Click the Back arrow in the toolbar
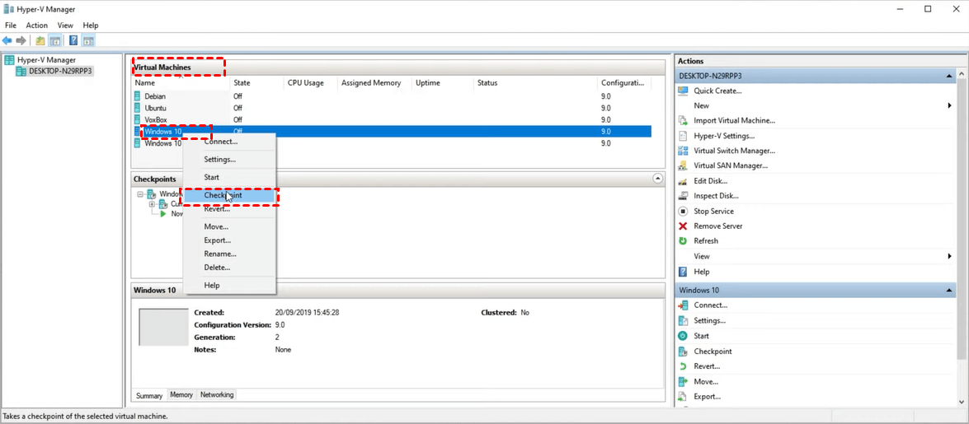This screenshot has width=969, height=424. point(7,40)
